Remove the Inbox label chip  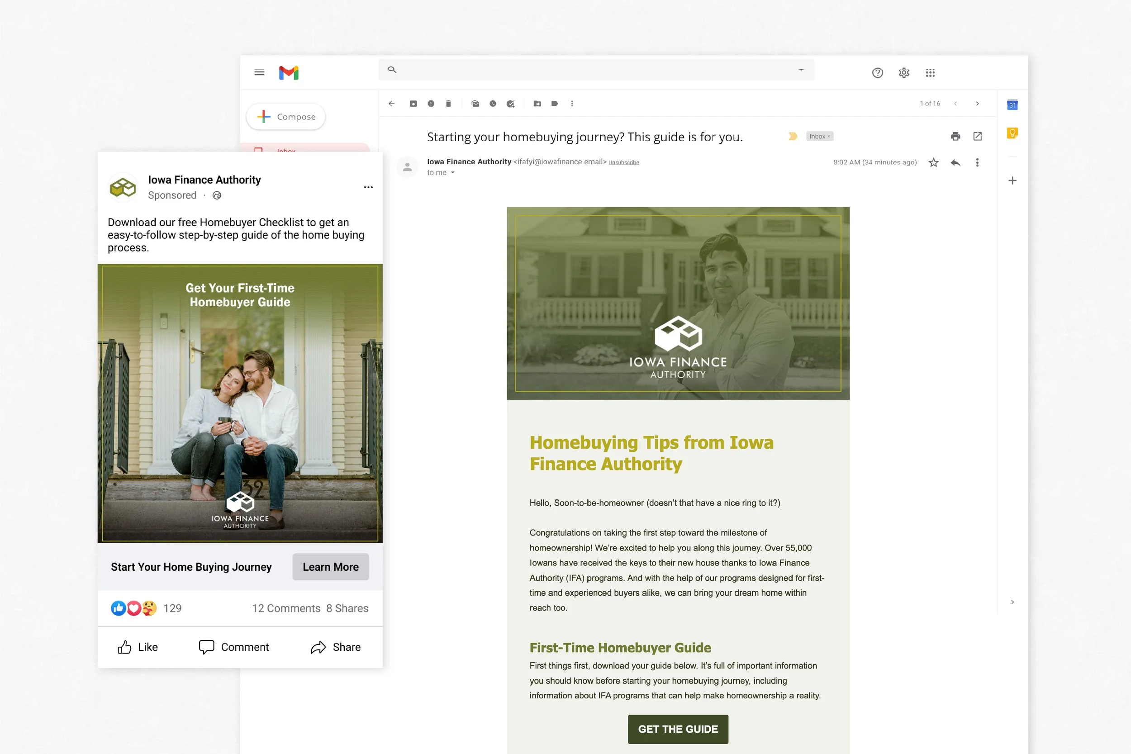(x=828, y=137)
